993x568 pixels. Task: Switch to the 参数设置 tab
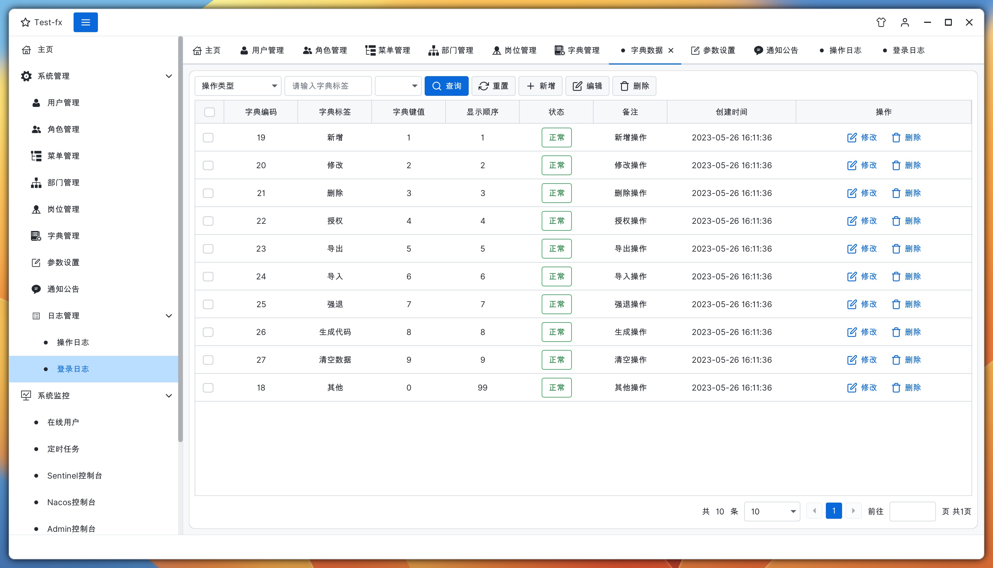713,50
